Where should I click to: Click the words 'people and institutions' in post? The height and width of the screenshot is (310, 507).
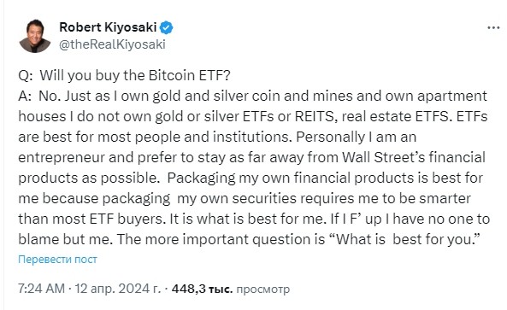coord(211,137)
